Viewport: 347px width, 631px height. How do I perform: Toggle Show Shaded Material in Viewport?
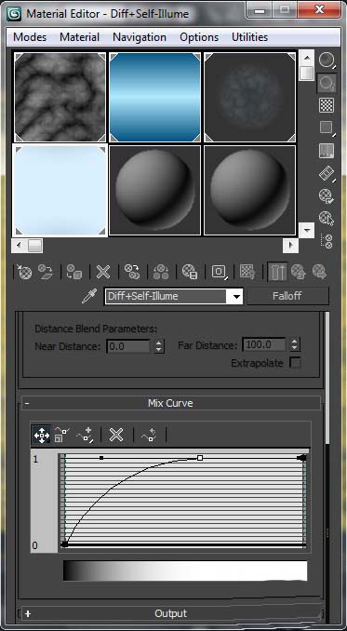coord(247,273)
